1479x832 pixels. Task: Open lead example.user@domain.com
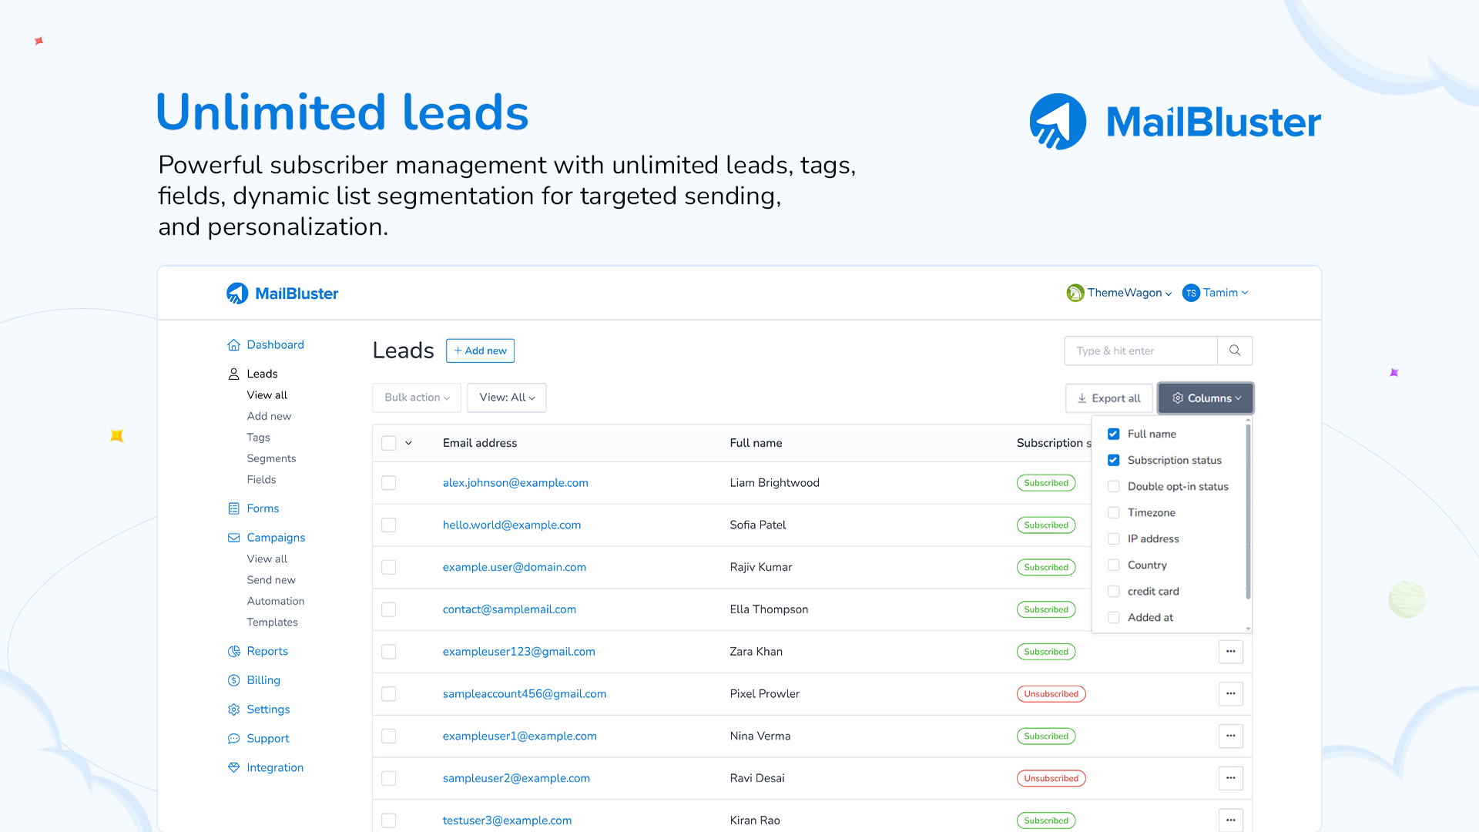coord(515,567)
